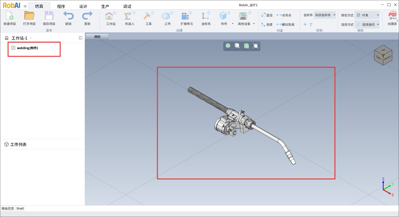
Task: Switch to the 生产 tab
Action: (105, 6)
